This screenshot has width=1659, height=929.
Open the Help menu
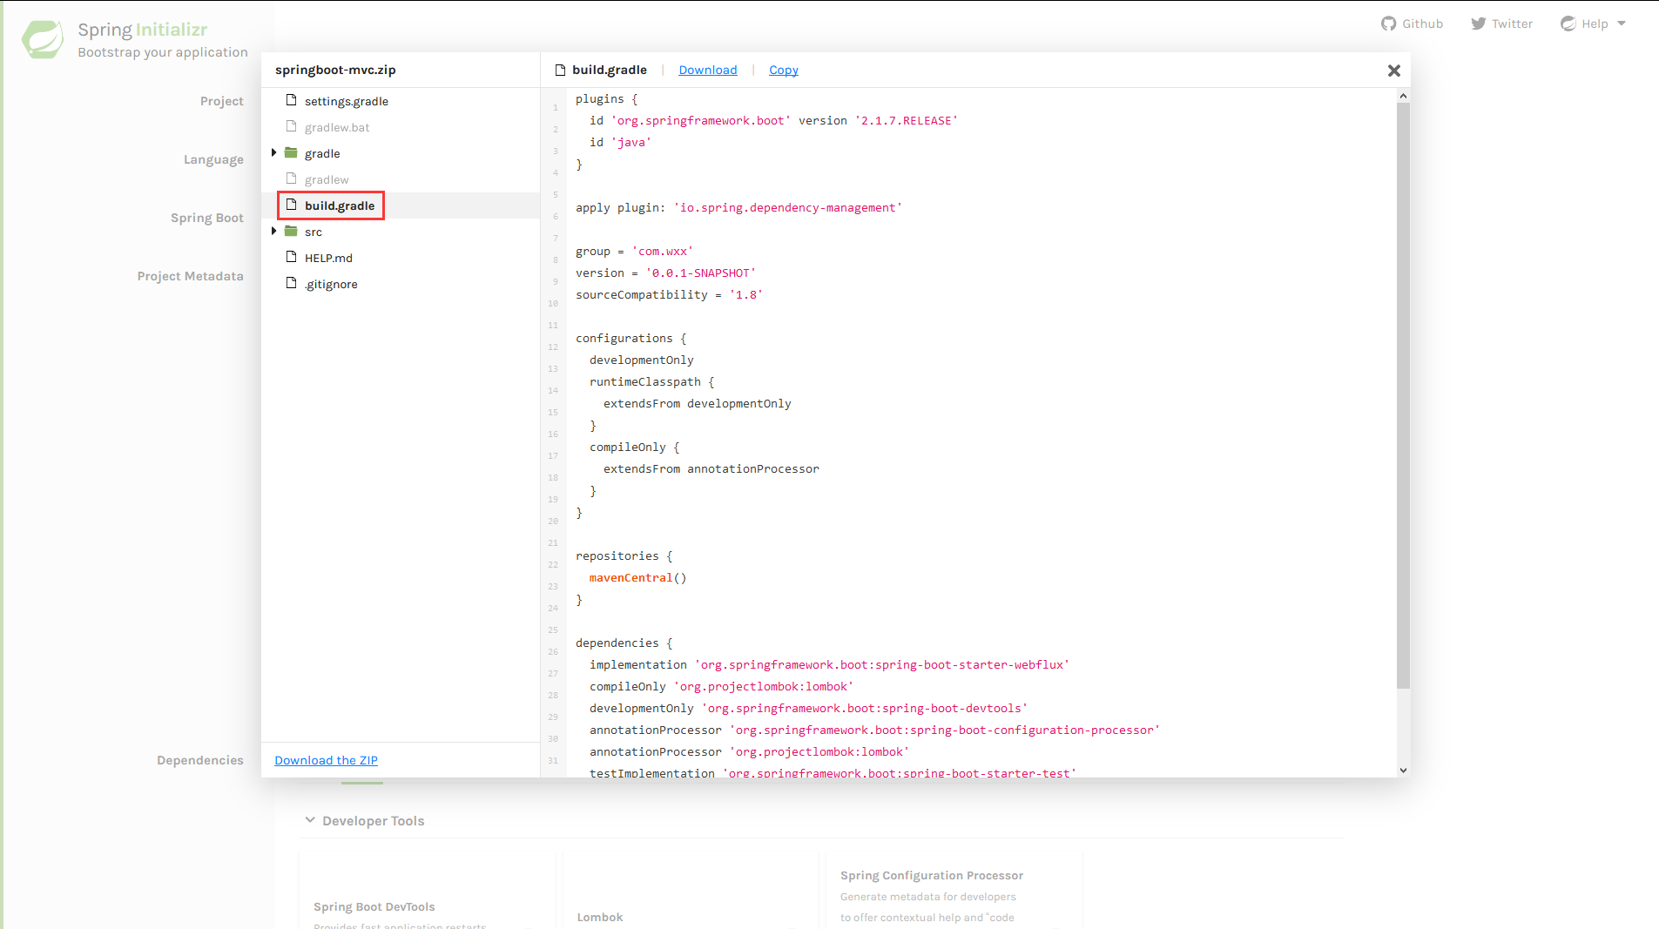click(1595, 24)
